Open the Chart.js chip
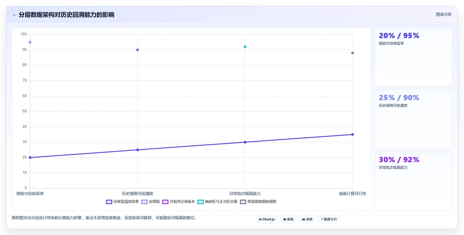 [267, 219]
